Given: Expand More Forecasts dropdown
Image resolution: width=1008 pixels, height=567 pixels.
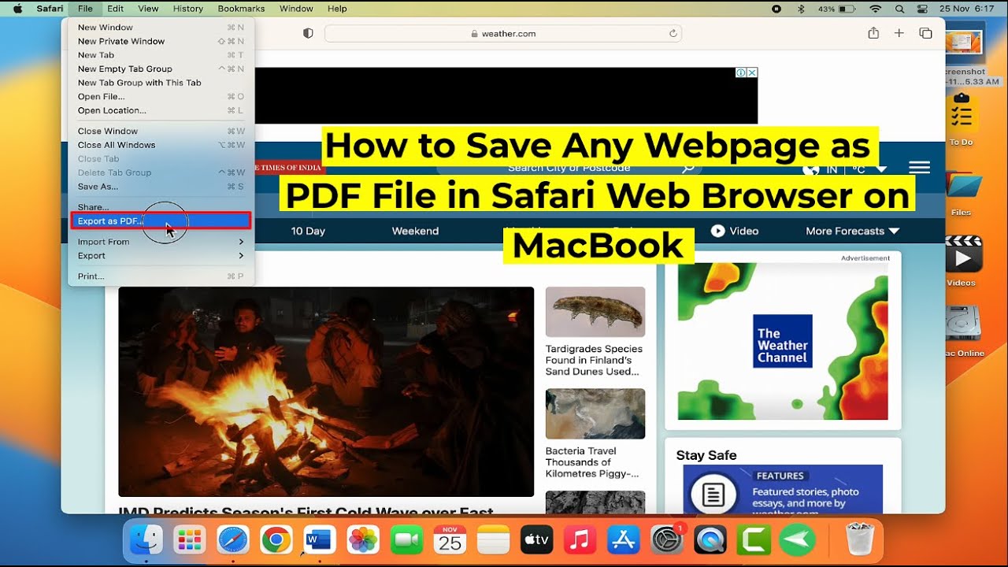Looking at the screenshot, I should click(x=852, y=231).
